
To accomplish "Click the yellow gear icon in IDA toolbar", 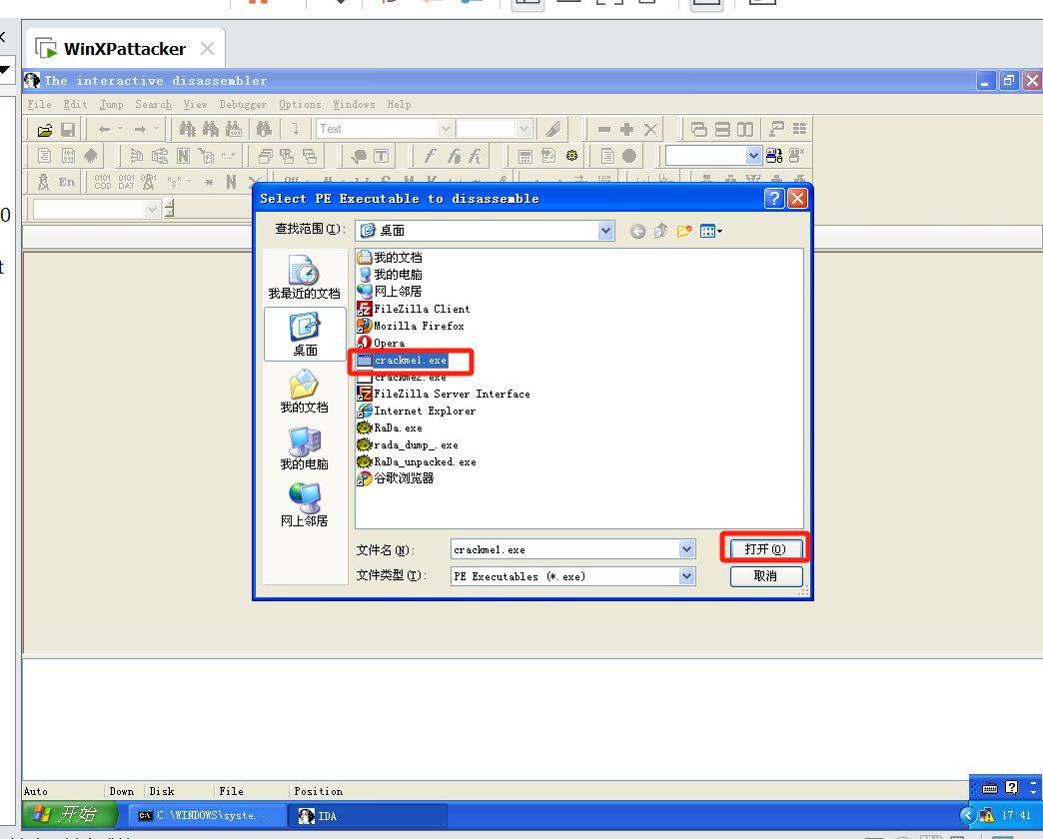I will (x=572, y=156).
